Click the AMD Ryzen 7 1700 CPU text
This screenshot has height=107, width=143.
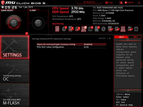pyautogui.click(x=113, y=10)
